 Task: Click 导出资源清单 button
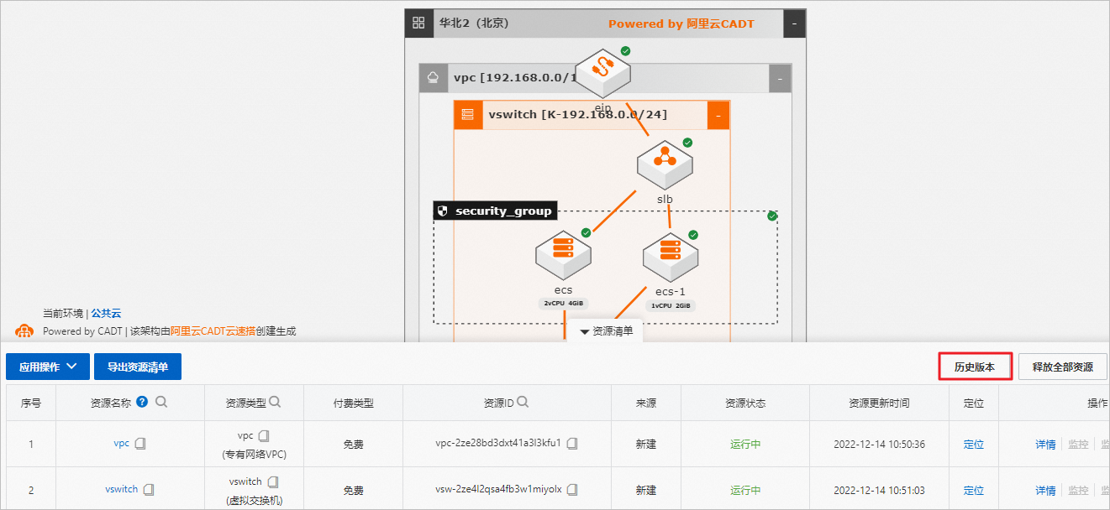[x=138, y=367]
